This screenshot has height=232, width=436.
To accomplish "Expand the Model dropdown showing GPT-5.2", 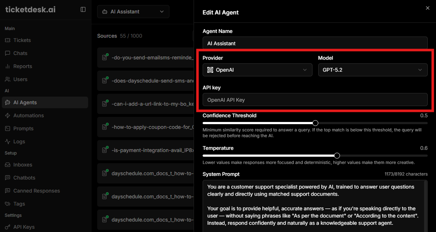I will click(372, 70).
